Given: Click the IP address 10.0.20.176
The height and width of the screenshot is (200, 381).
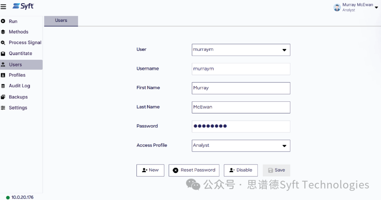Looking at the screenshot, I should coord(22,197).
